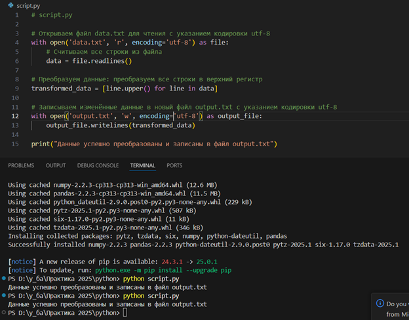Viewport: 409px width, 320px height.
Task: Show the DEBUG CONSOLE tab
Action: 98,165
